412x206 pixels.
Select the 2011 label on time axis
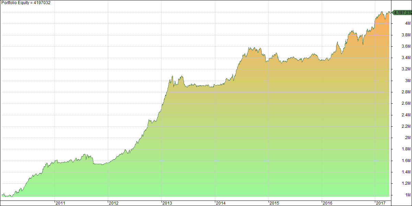(x=60, y=203)
